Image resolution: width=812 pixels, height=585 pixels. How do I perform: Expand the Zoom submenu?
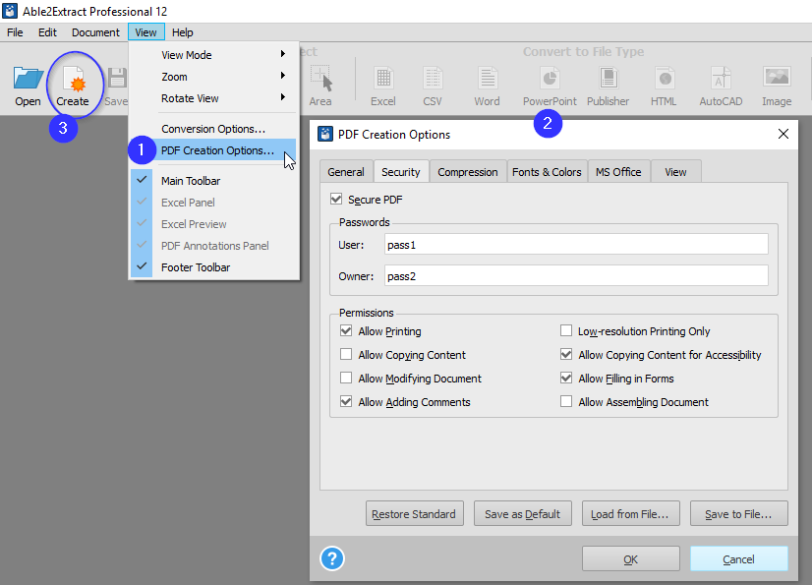[213, 76]
